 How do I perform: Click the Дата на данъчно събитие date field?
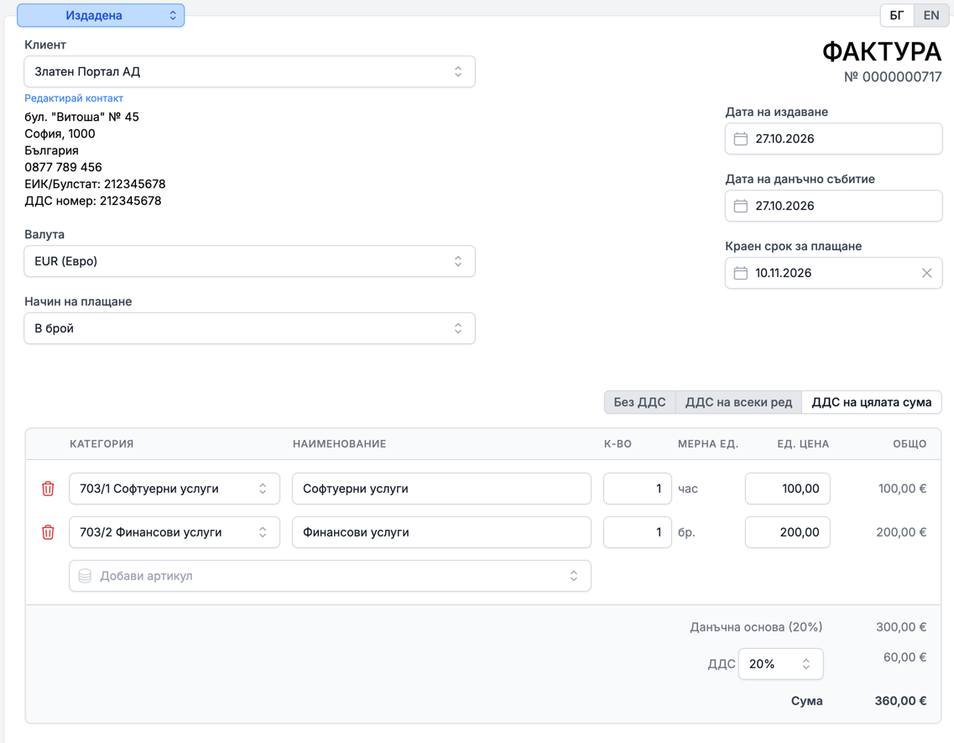[833, 206]
